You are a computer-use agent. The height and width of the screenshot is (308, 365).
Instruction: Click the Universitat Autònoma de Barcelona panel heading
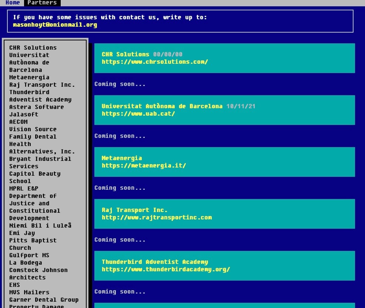162,106
